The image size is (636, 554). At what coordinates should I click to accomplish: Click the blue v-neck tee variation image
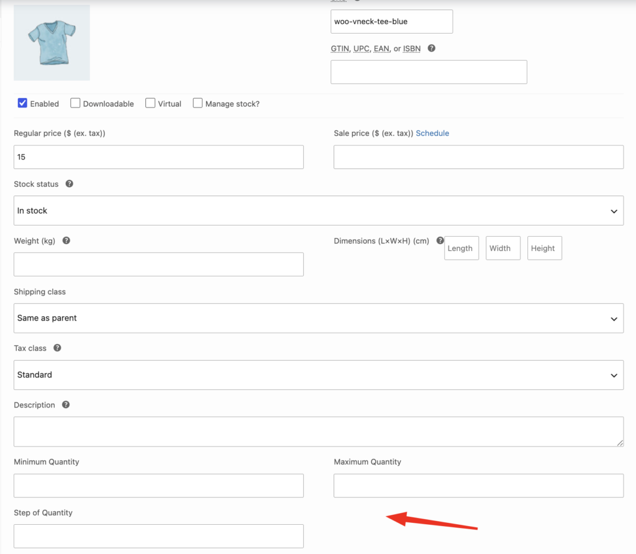52,43
